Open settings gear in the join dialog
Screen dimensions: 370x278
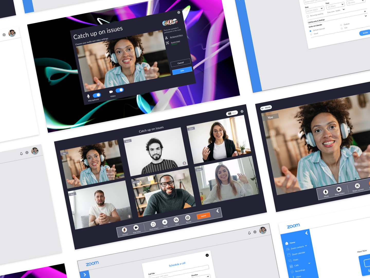(179, 12)
